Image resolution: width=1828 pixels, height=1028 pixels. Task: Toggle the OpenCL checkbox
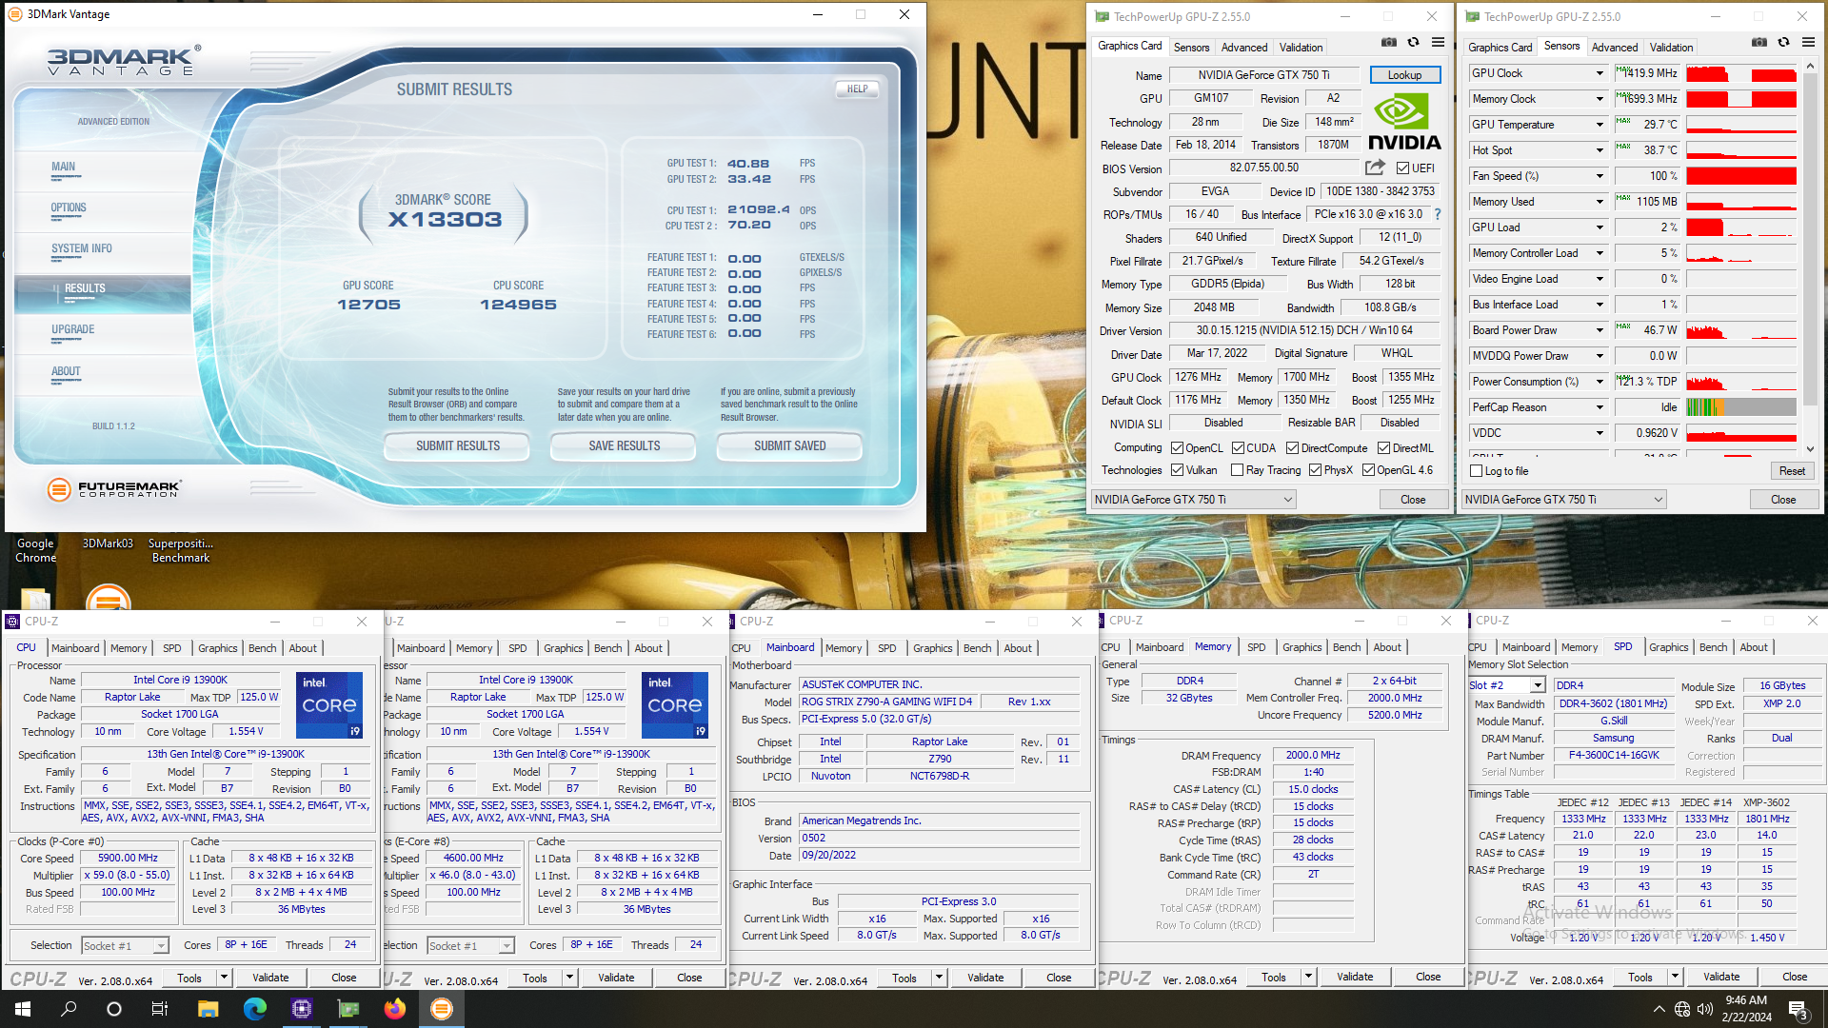click(x=1177, y=448)
